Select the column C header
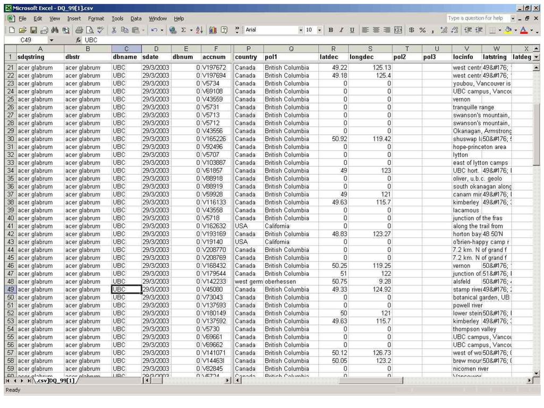The height and width of the screenshot is (408, 544). [x=126, y=49]
